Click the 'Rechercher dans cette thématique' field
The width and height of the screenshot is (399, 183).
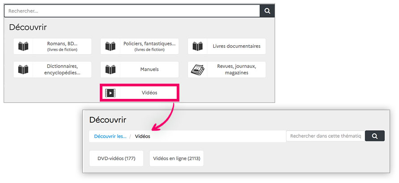point(325,136)
